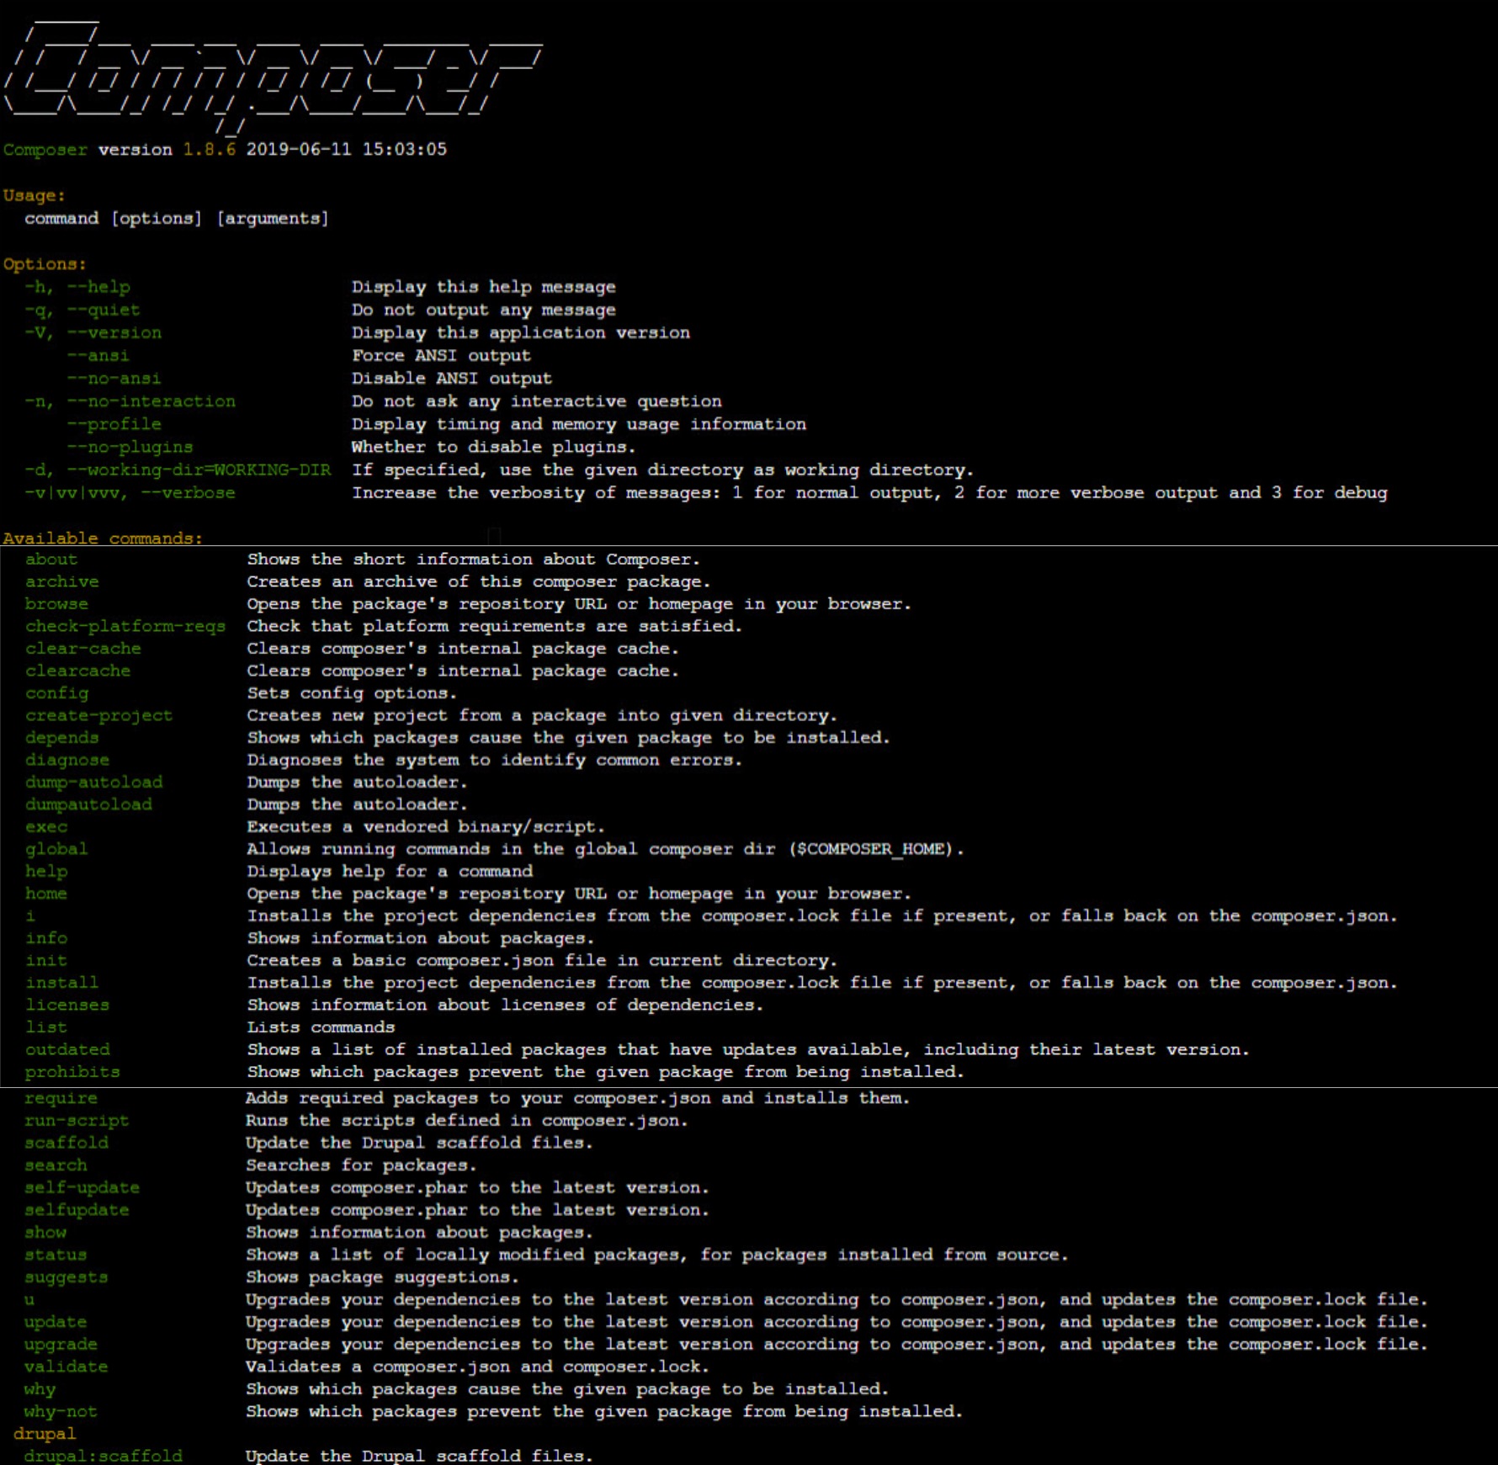Click 'Force ANSI output' description

point(441,355)
